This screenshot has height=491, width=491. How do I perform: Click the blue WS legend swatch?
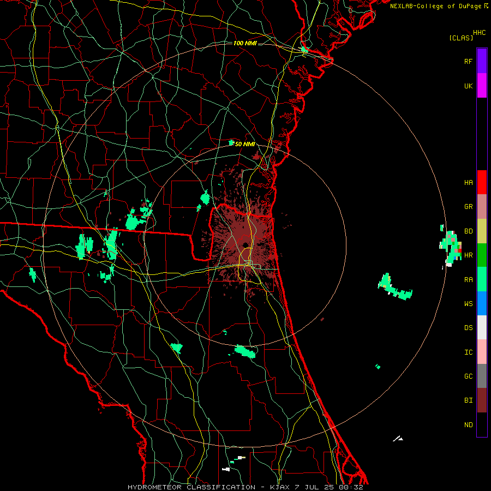coord(482,303)
